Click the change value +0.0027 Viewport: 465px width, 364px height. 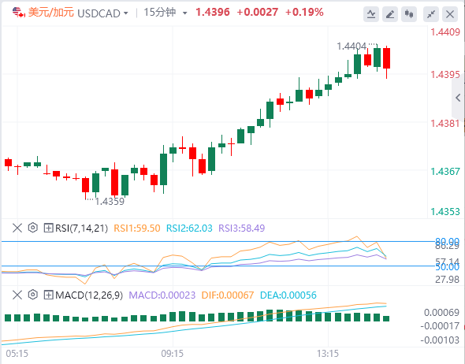pos(258,12)
